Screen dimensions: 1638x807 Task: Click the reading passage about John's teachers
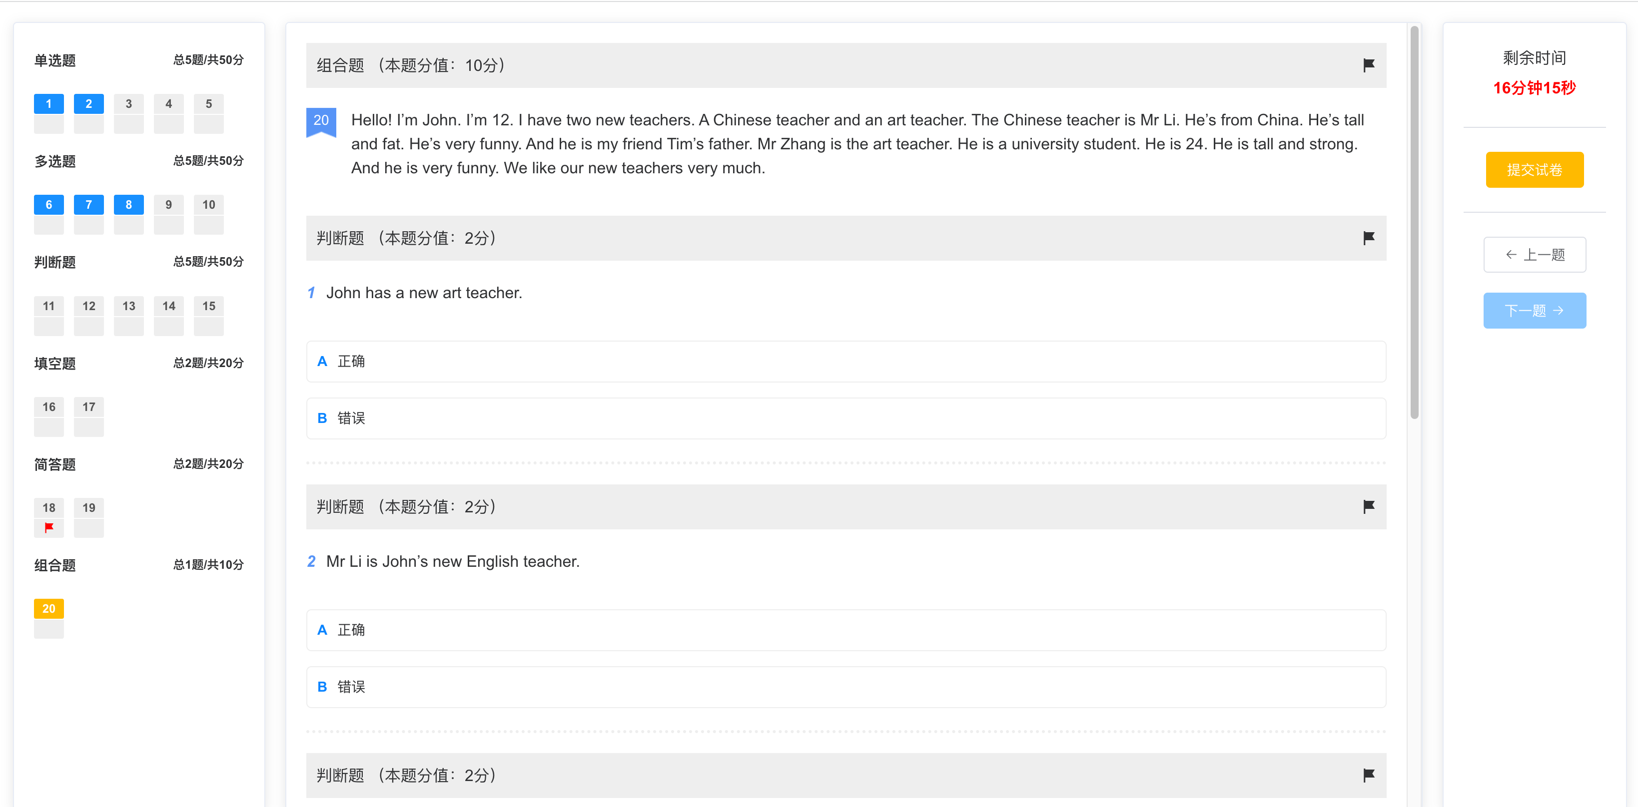(858, 144)
